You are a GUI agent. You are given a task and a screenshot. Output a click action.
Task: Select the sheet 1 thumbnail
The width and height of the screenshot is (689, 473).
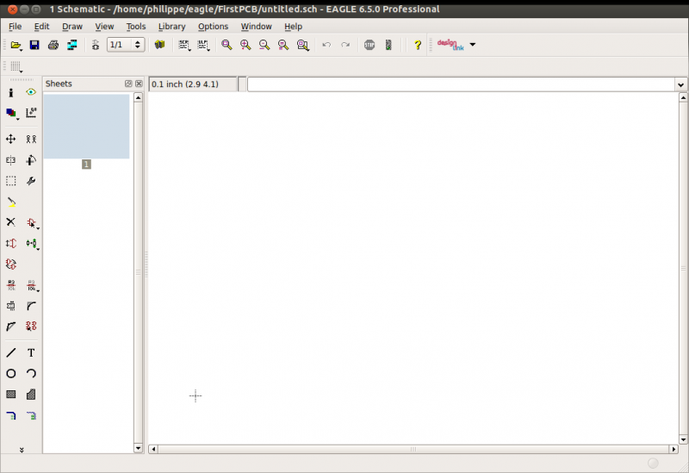click(x=86, y=127)
